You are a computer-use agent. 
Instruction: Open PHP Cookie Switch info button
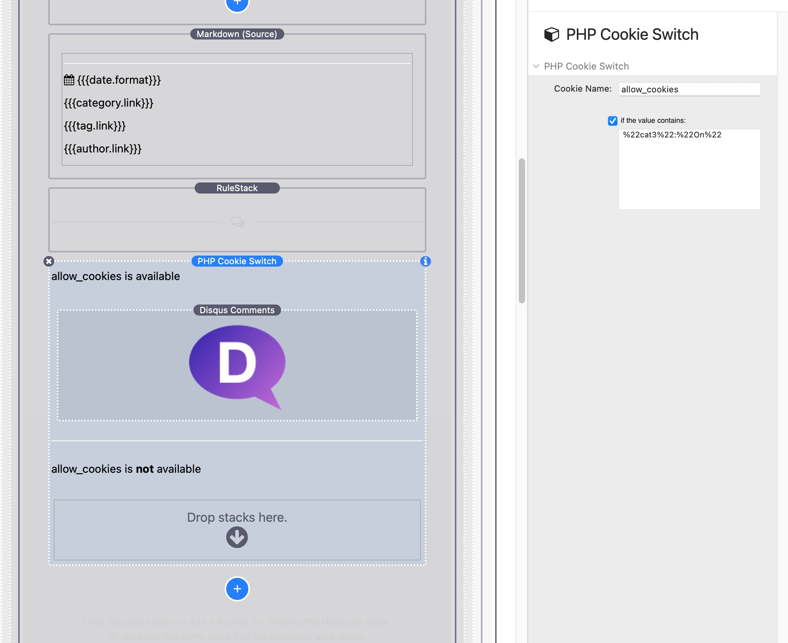(425, 261)
